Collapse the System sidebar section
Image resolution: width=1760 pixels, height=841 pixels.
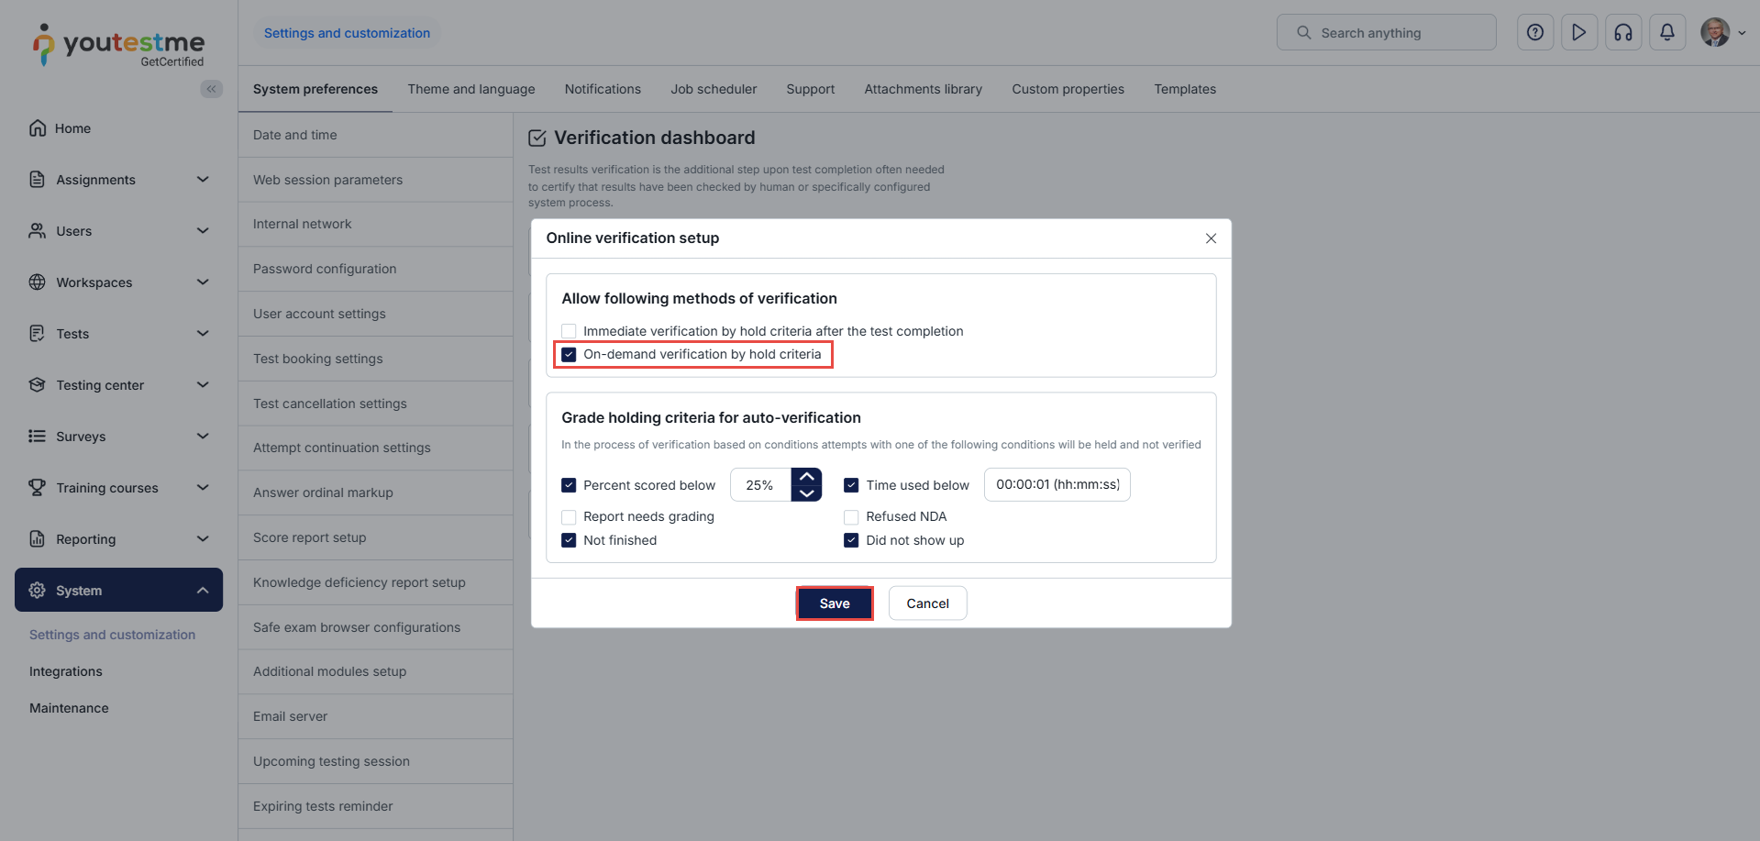[x=203, y=591]
